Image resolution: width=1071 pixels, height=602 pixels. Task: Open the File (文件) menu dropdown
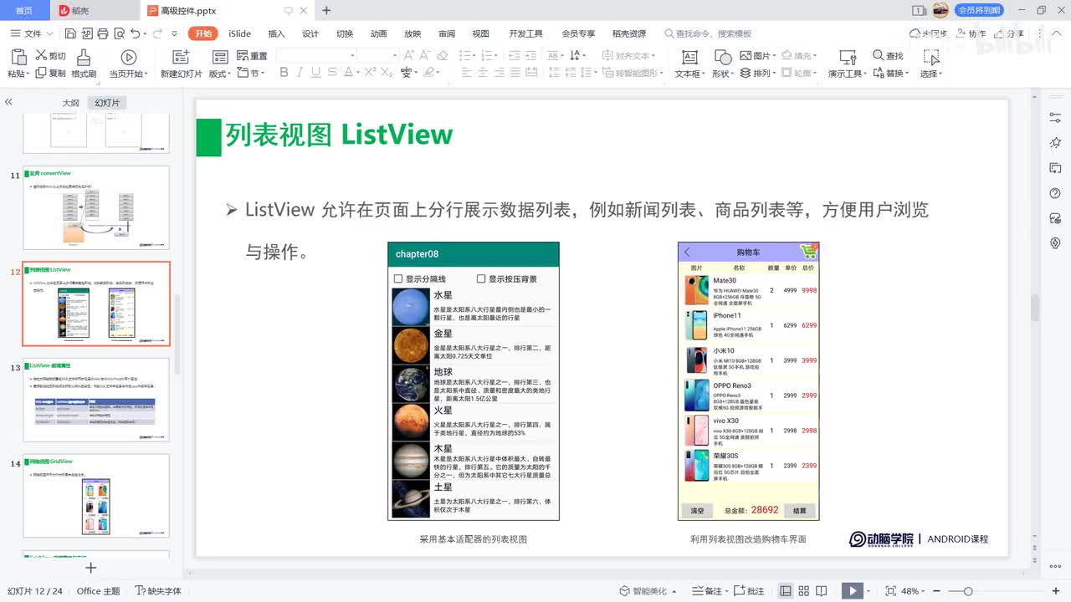tap(32, 33)
